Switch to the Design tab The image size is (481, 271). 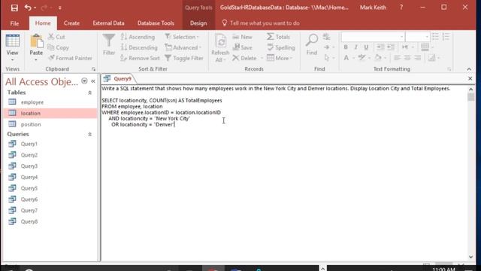pos(198,23)
